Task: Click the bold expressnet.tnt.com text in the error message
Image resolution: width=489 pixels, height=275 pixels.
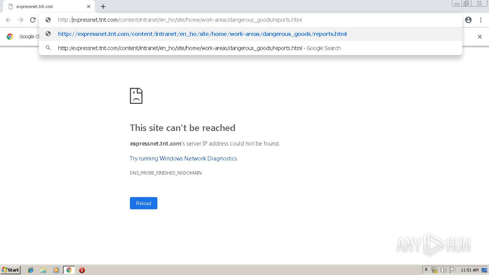Action: click(155, 144)
